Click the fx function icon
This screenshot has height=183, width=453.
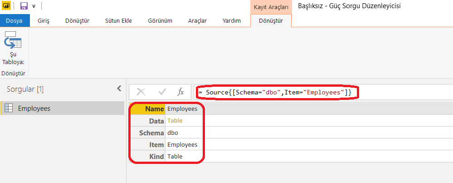[x=180, y=92]
